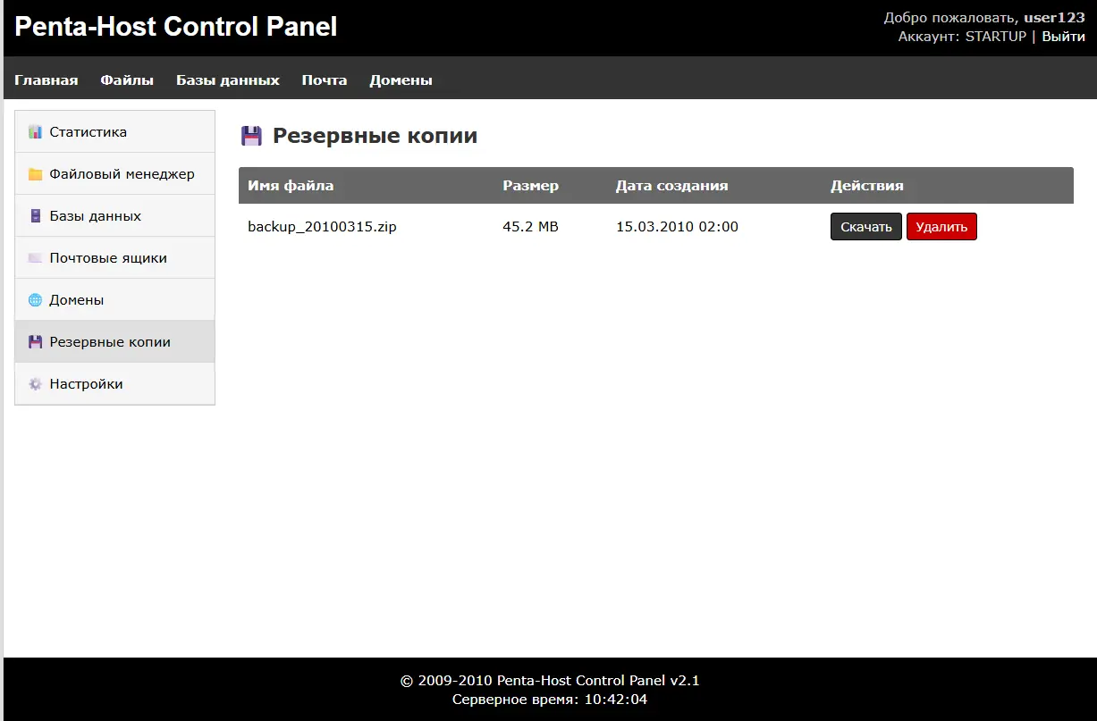Click the Статистика bar chart icon
Viewport: 1097px width, 721px height.
tap(35, 132)
